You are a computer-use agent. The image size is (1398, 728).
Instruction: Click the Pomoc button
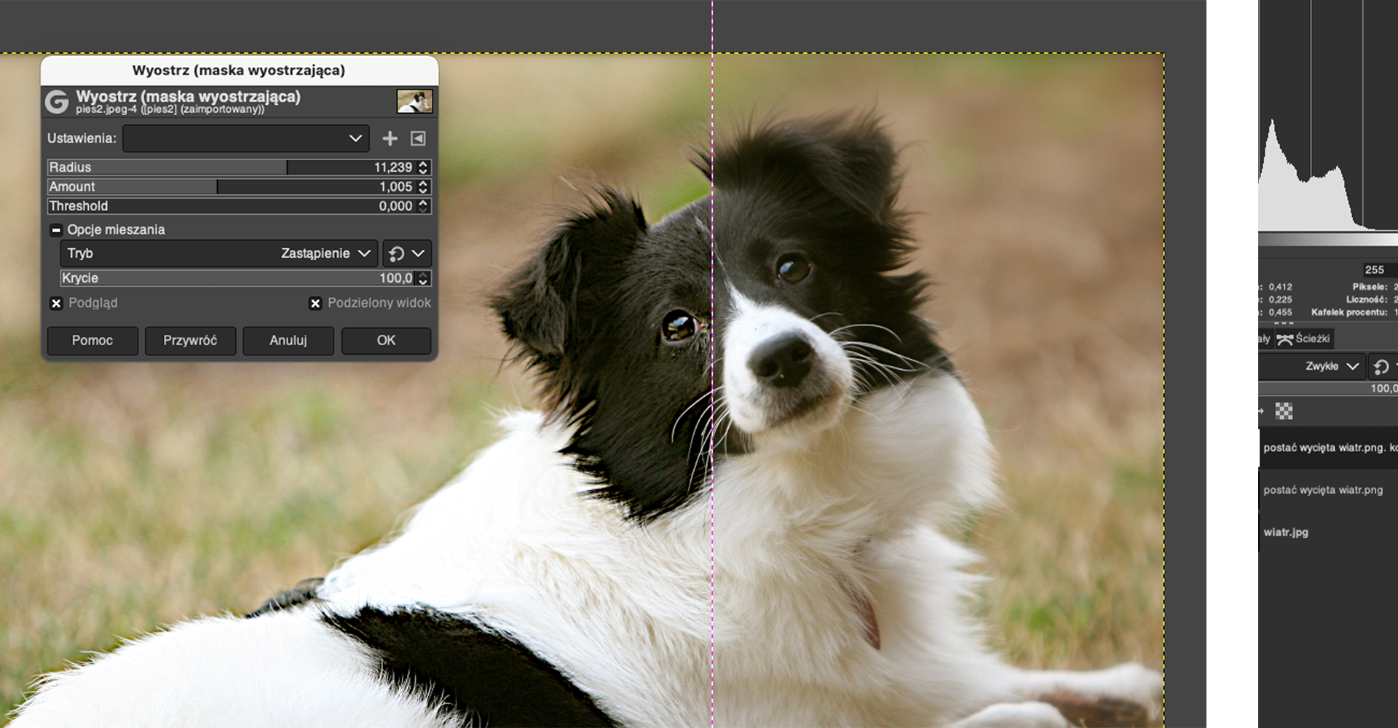[x=92, y=341]
